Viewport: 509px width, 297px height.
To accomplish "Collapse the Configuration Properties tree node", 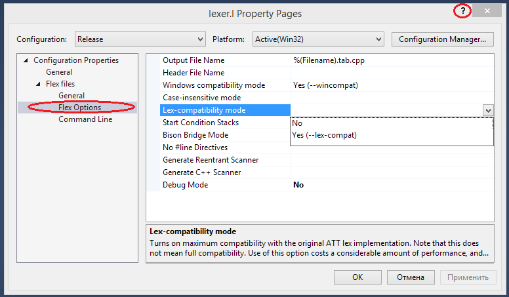I will (26, 60).
